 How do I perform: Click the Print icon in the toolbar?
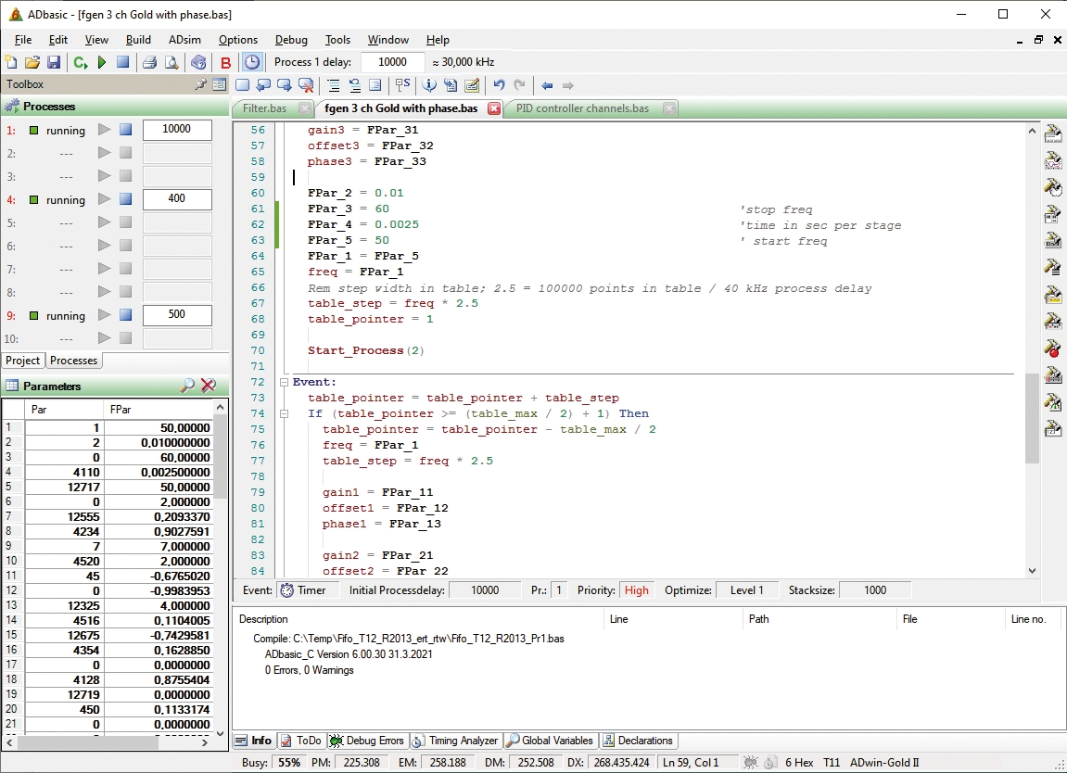149,62
